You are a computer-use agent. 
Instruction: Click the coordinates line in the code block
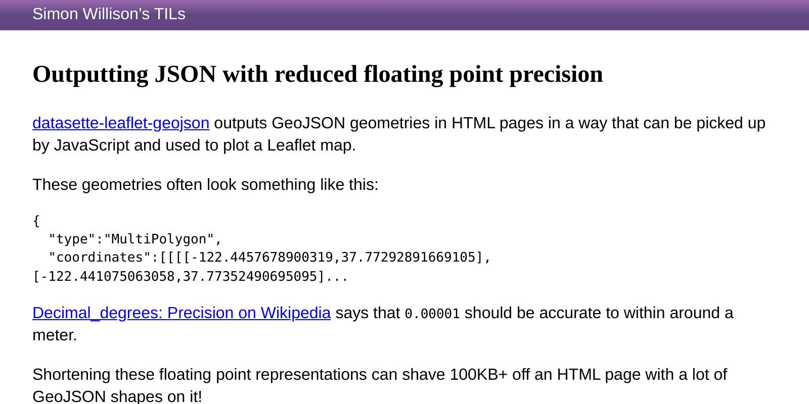(x=261, y=257)
